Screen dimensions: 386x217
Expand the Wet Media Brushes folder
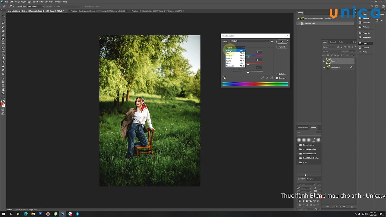pyautogui.click(x=298, y=154)
